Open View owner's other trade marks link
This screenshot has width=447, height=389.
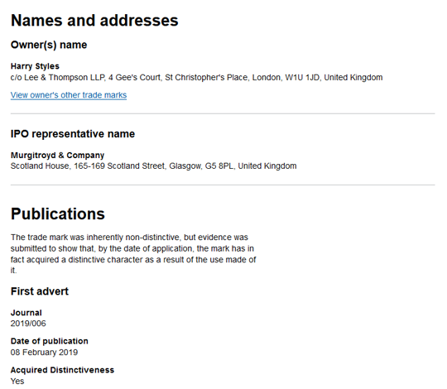[69, 95]
